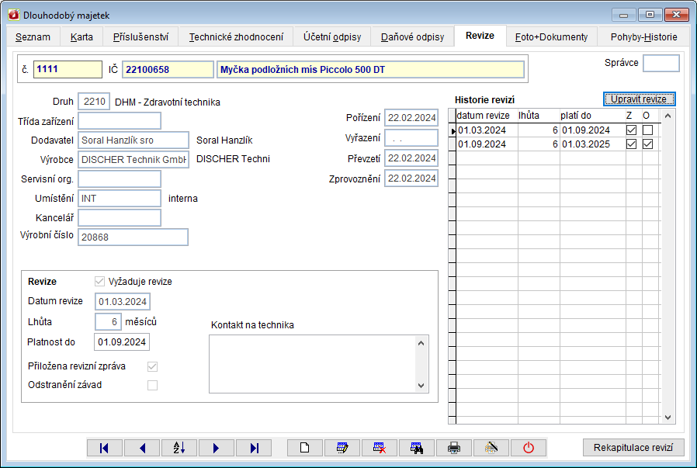
Task: Click the Pořízení date field
Action: [411, 118]
